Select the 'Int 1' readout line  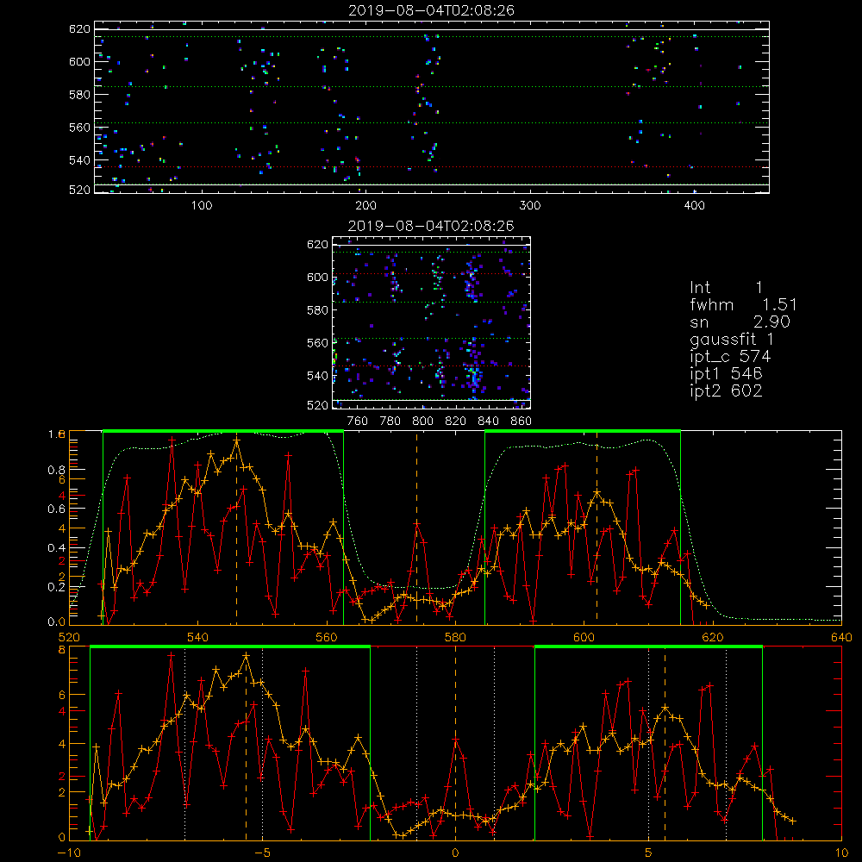pyautogui.click(x=726, y=288)
